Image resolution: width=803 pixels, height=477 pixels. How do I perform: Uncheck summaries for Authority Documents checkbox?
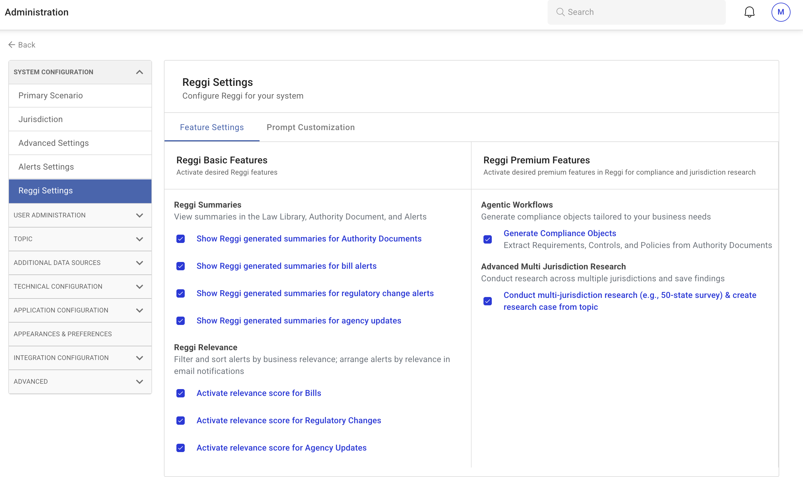181,239
